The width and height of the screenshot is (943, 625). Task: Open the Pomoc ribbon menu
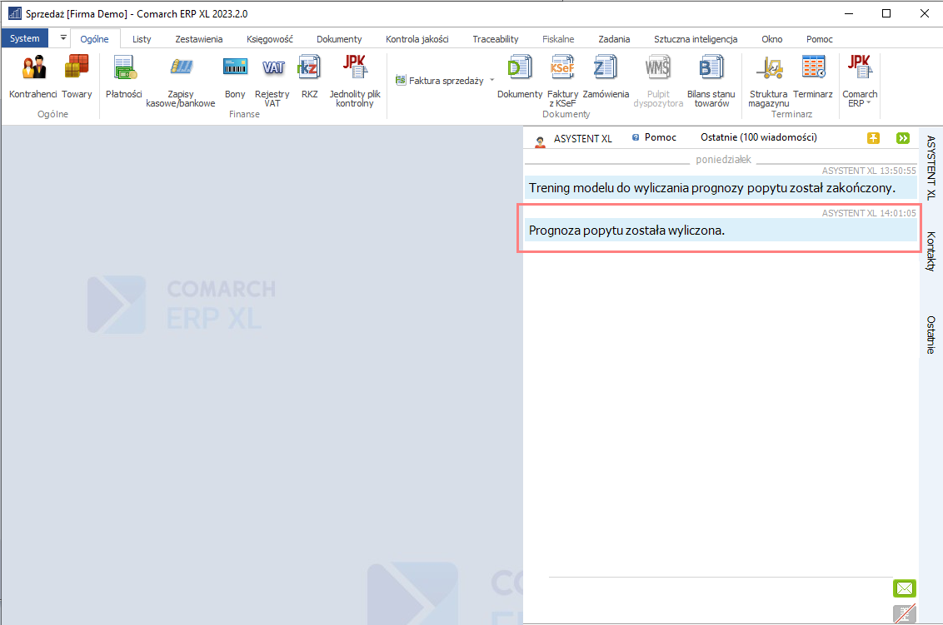point(820,39)
